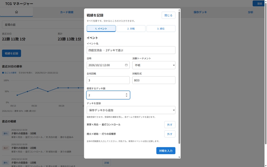This screenshot has height=167, width=267.
Task: Click the page's main vertical scrollbar
Action: click(266, 73)
